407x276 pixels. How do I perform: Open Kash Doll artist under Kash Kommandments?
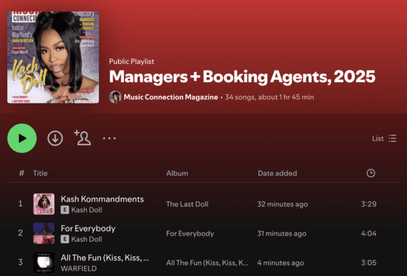pyautogui.click(x=87, y=210)
